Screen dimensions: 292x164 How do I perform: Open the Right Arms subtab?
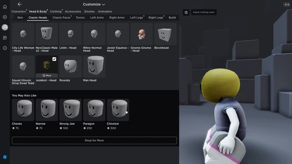point(117,18)
